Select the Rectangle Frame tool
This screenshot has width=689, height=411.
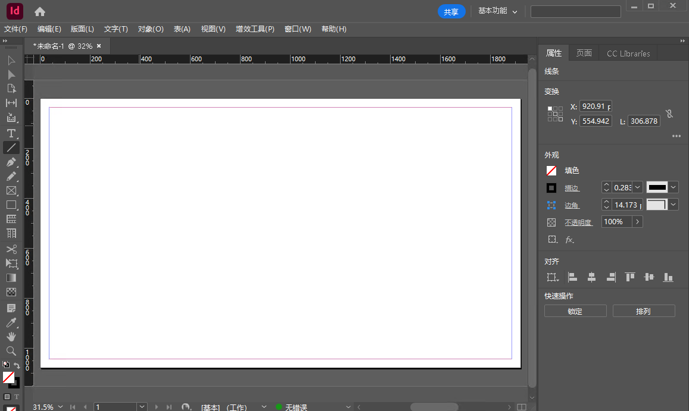pyautogui.click(x=11, y=190)
